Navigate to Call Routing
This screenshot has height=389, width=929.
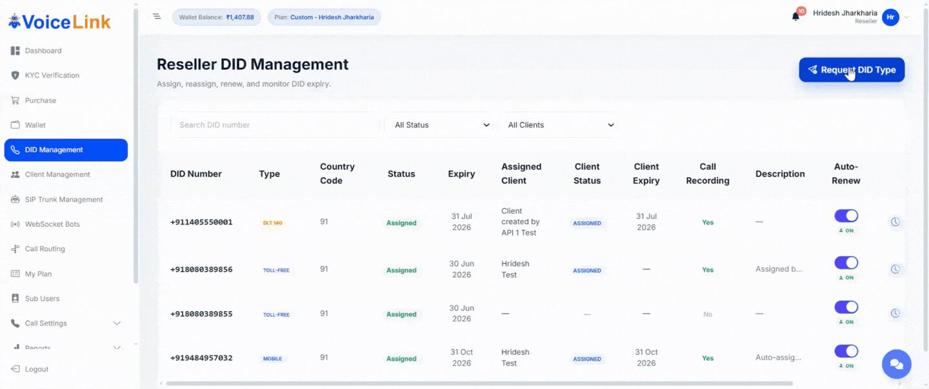click(66, 249)
